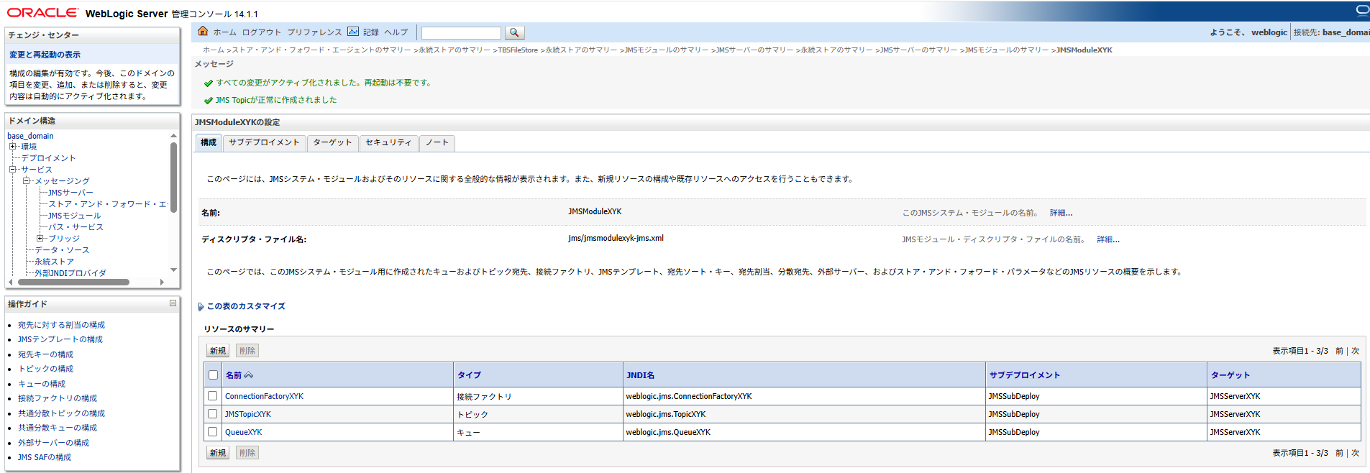
Task: Open the ConnectionFactoryXYK resource link
Action: (x=264, y=396)
